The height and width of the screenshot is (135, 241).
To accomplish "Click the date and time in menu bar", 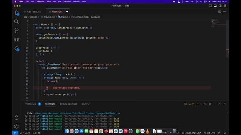I will click(220, 1).
